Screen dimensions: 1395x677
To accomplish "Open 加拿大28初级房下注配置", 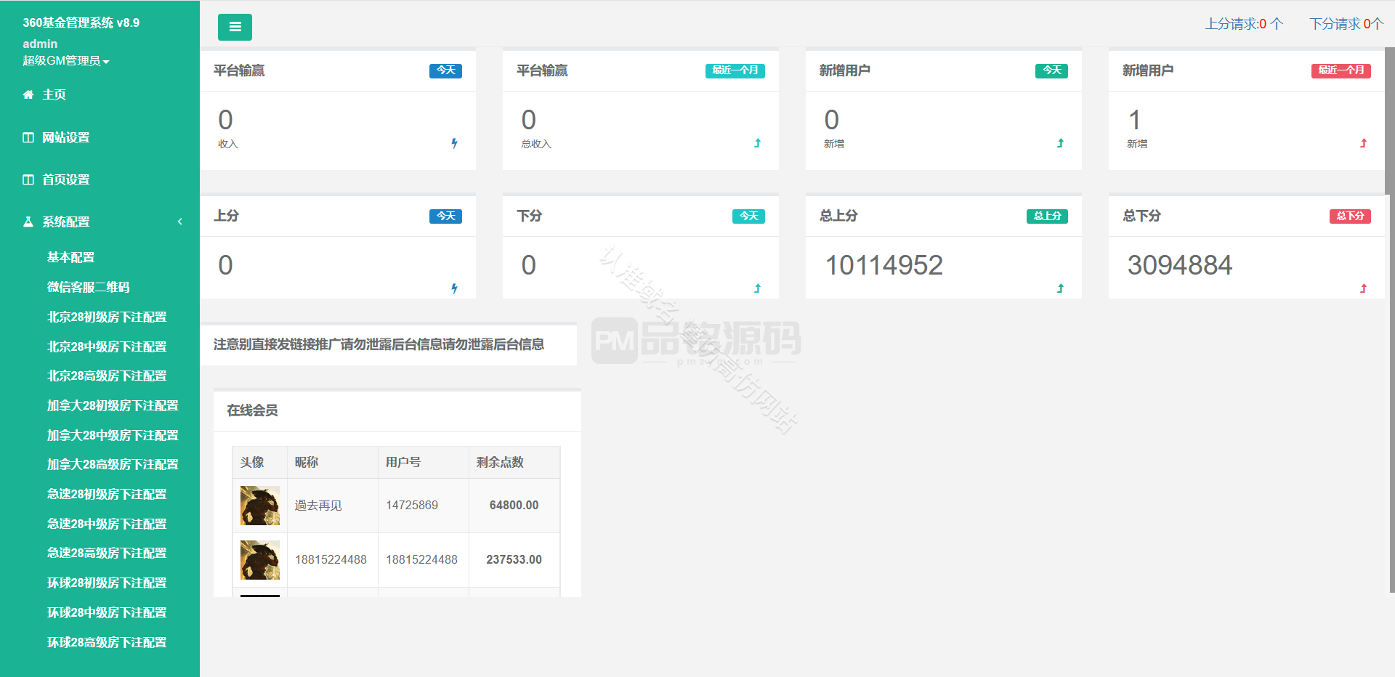I will [x=113, y=405].
